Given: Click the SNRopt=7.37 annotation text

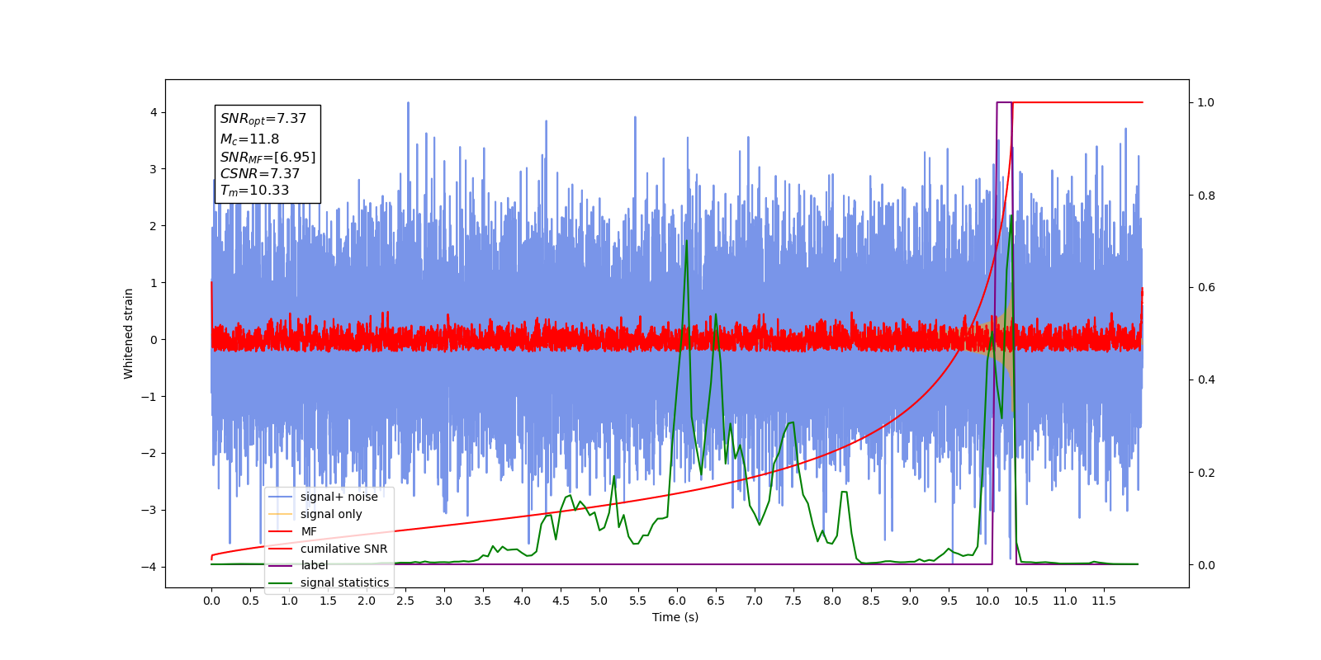Looking at the screenshot, I should pyautogui.click(x=263, y=119).
